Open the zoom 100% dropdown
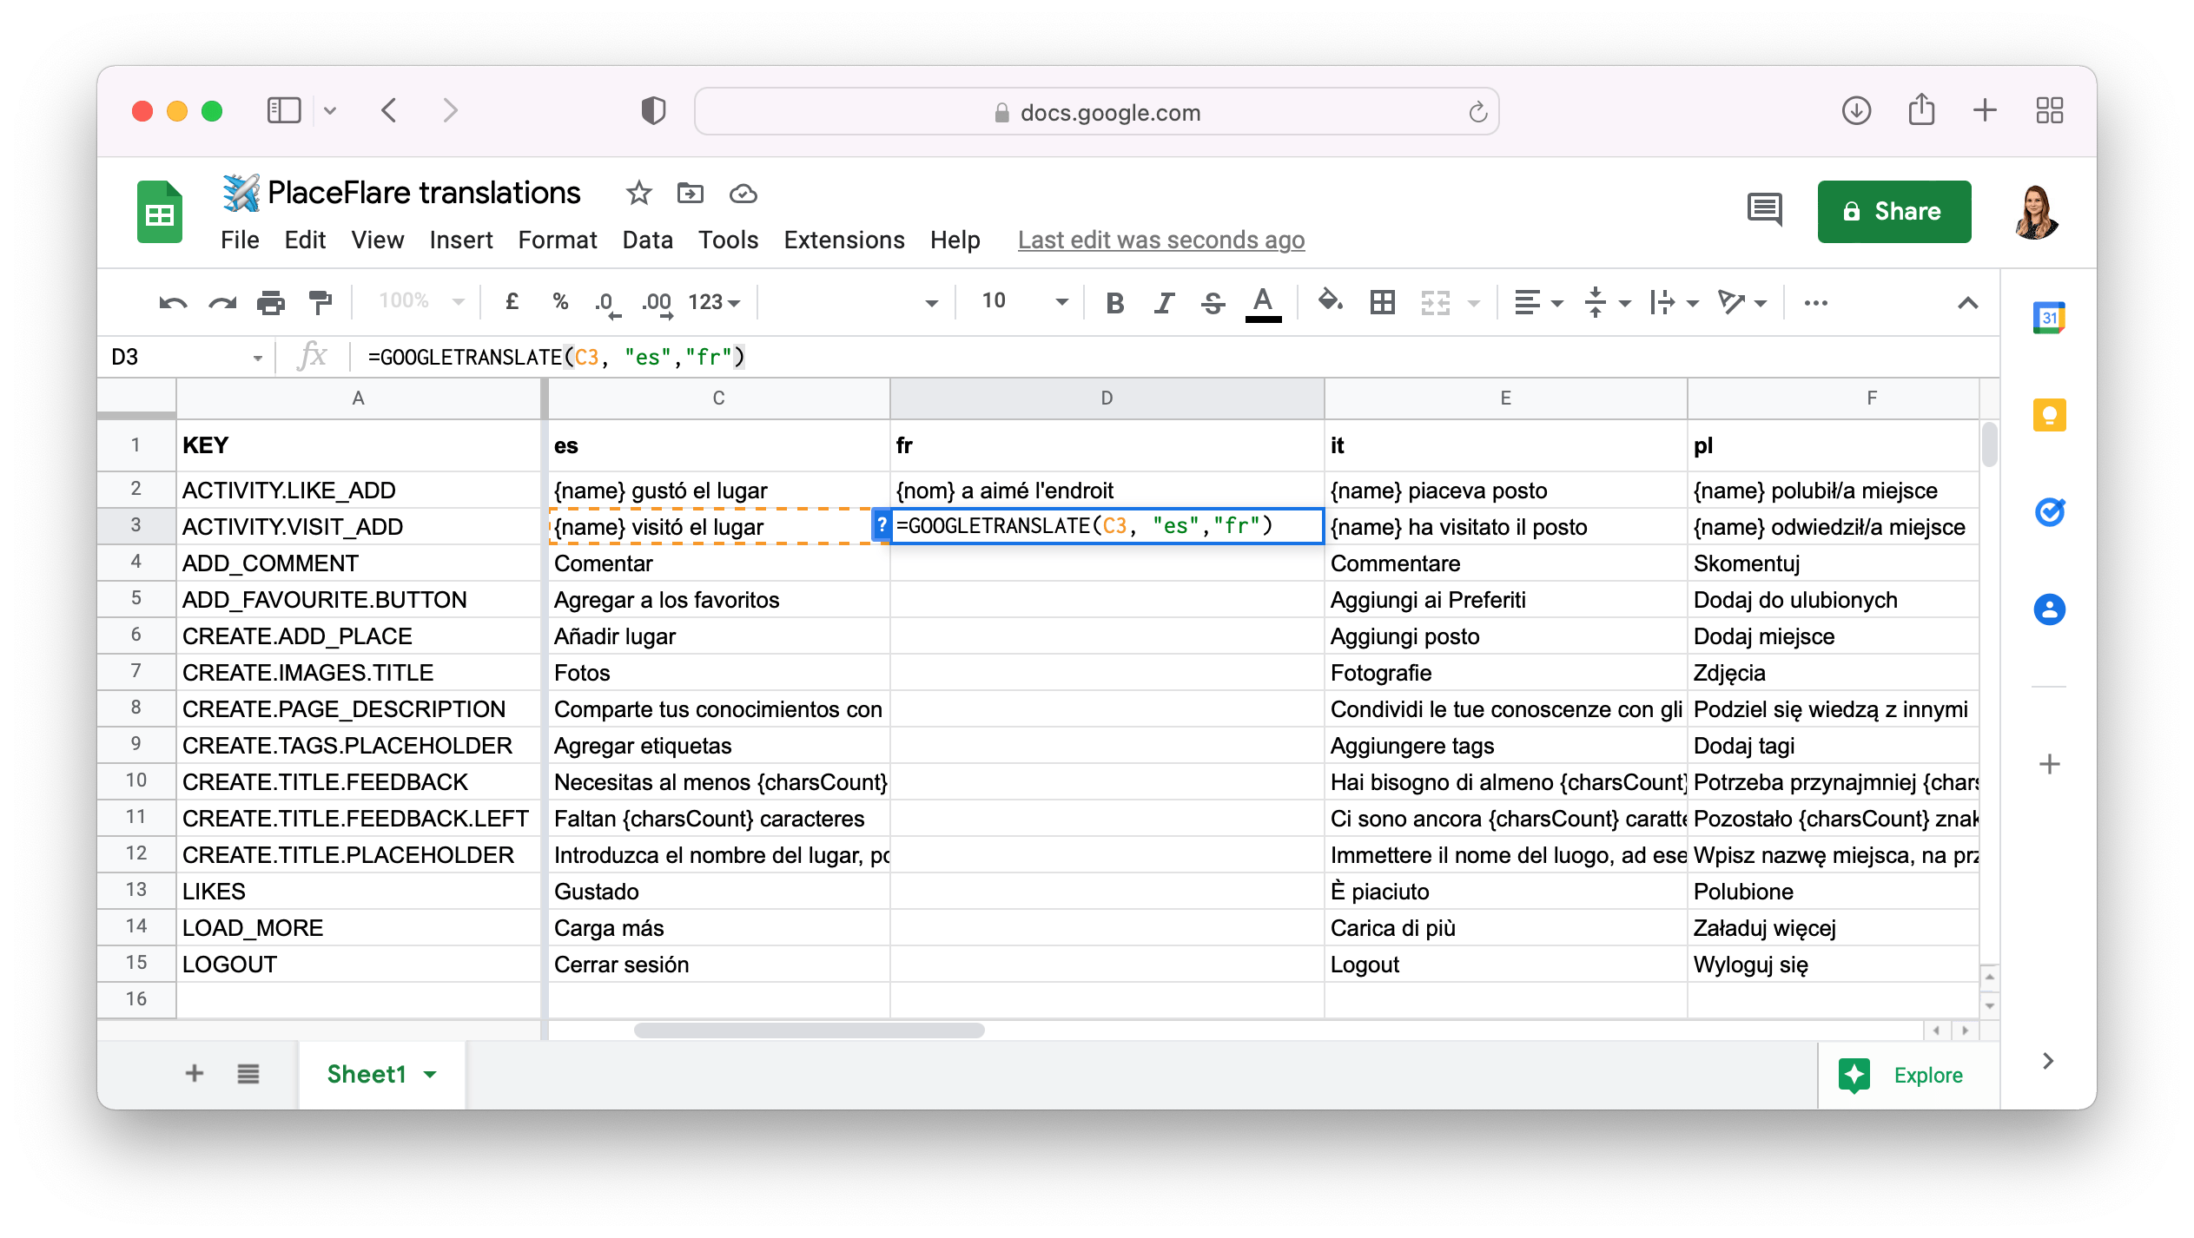Screen dimensions: 2194x1238 point(422,301)
